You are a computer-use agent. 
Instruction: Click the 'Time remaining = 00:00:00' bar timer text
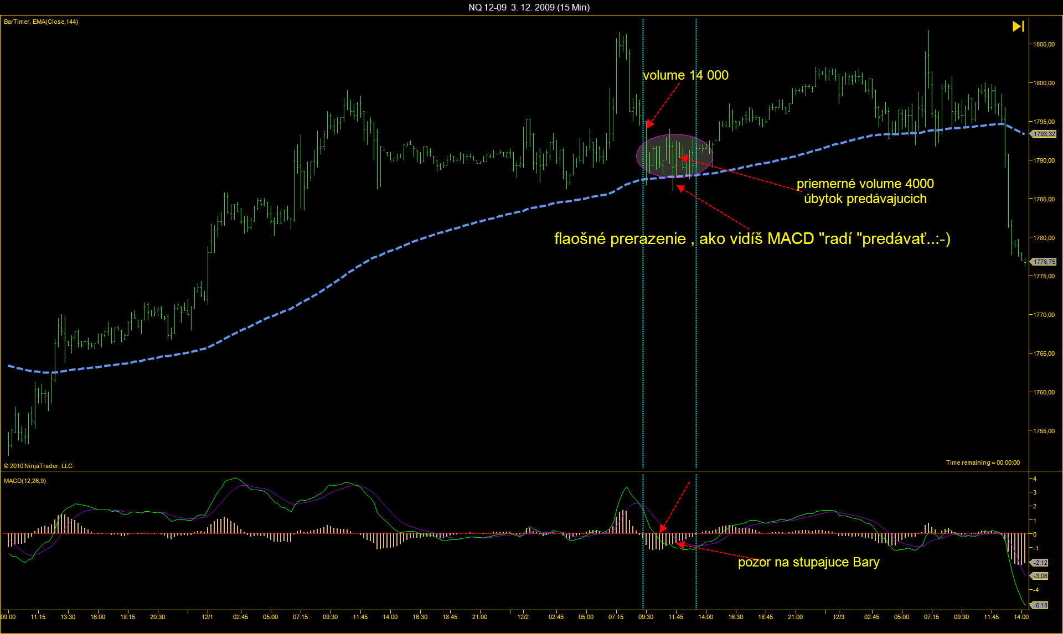[x=982, y=462]
